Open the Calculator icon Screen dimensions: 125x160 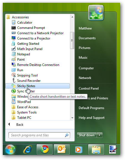tap(14, 22)
